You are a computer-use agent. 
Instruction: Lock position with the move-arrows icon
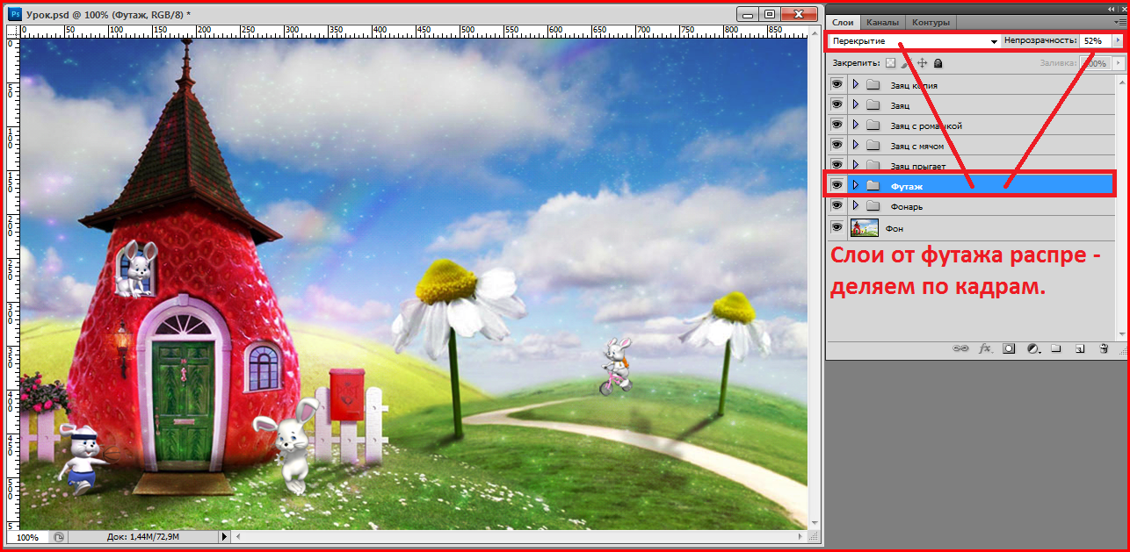922,63
